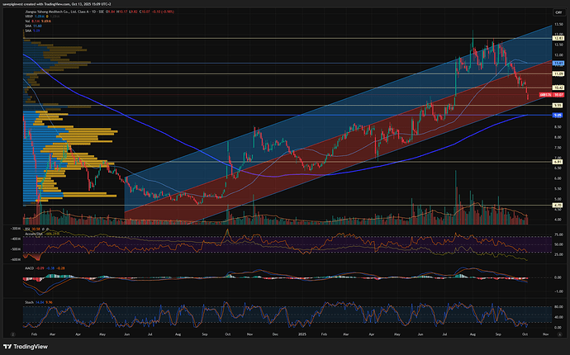Image resolution: width=570 pixels, height=355 pixels.
Task: Click the 4.82 price level label
Action: (558, 205)
